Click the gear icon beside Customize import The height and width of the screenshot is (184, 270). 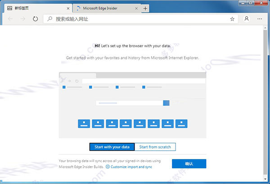[x=108, y=166]
